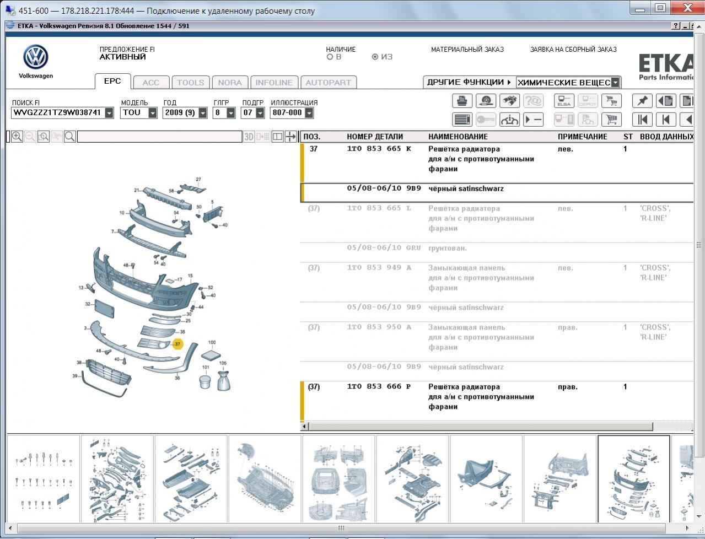Image resolution: width=705 pixels, height=539 pixels.
Task: Click the plain magnifier search icon
Action: point(70,137)
